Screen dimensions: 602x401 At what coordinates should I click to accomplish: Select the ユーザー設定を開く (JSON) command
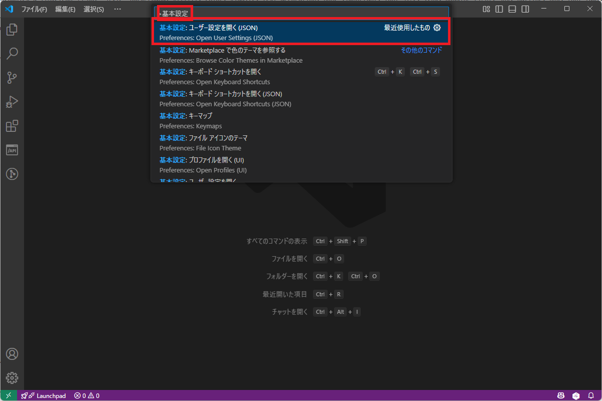[x=226, y=32]
